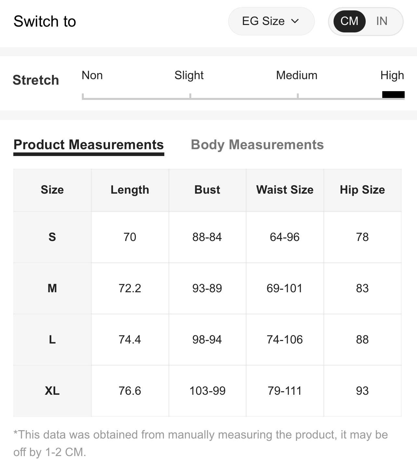Click the High stretch label
The image size is (417, 470).
coord(392,75)
